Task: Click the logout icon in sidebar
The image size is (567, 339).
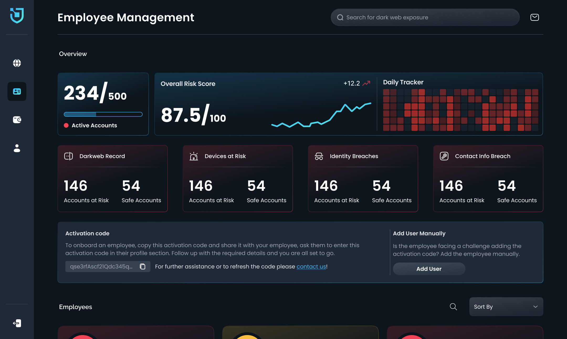Action: (x=17, y=323)
